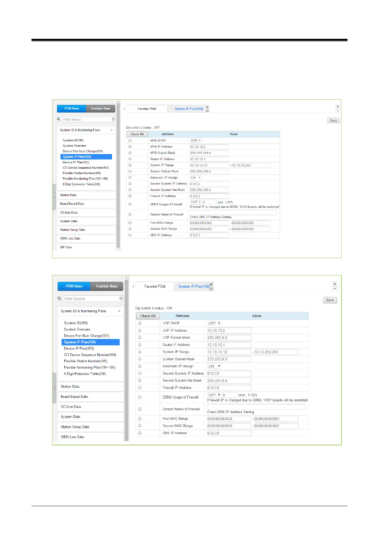Switch to PGM Base tab in upper screenshot
This screenshot has height=536, width=379.
pos(72,109)
